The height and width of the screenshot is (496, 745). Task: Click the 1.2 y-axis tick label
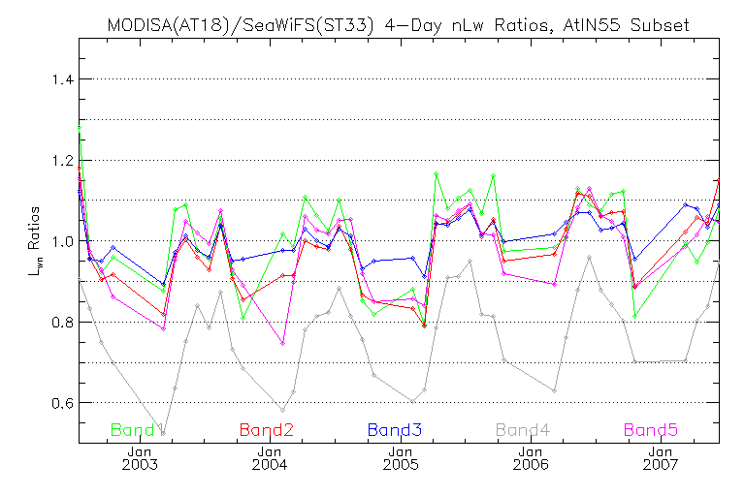[63, 161]
